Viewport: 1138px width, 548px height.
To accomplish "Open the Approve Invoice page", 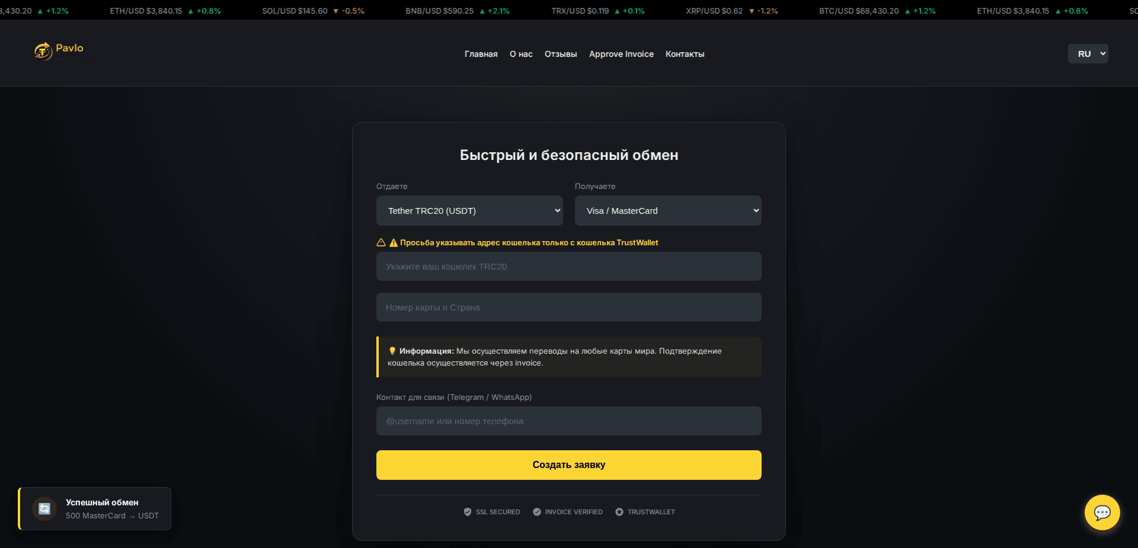I will click(621, 54).
